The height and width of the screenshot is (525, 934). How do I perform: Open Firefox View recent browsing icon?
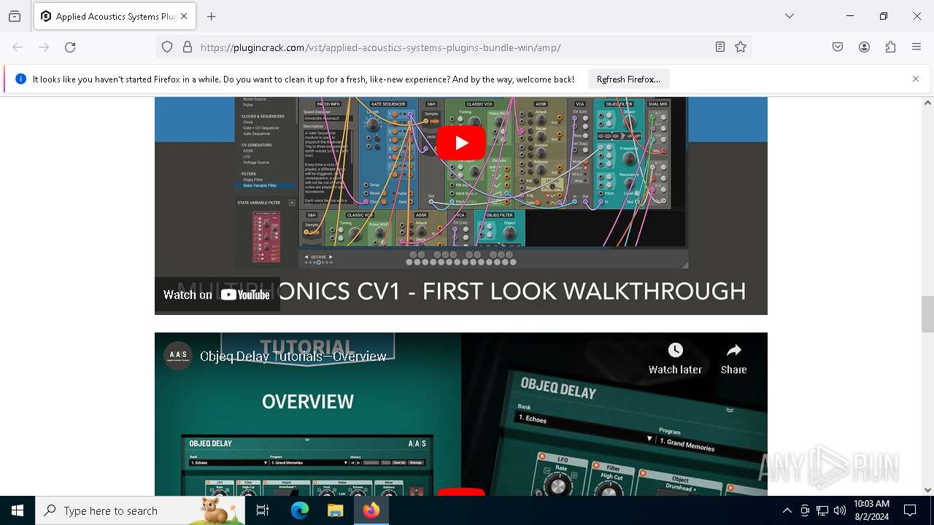click(x=15, y=16)
